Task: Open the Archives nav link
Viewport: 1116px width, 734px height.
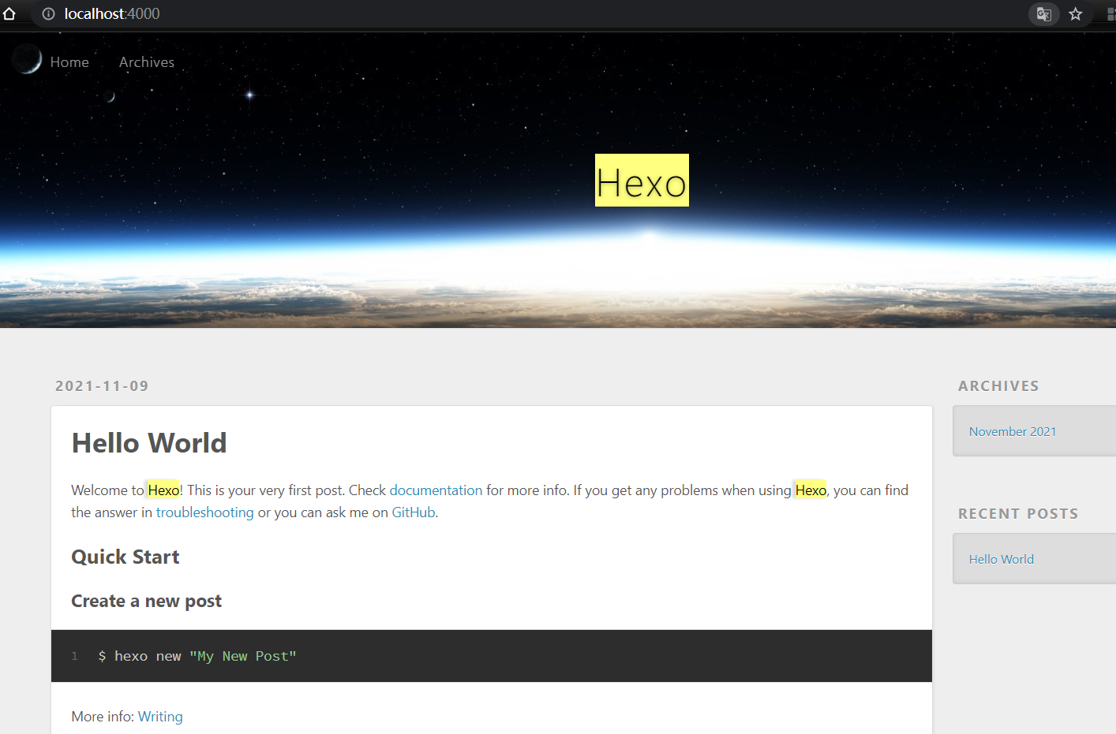Action: pyautogui.click(x=147, y=62)
